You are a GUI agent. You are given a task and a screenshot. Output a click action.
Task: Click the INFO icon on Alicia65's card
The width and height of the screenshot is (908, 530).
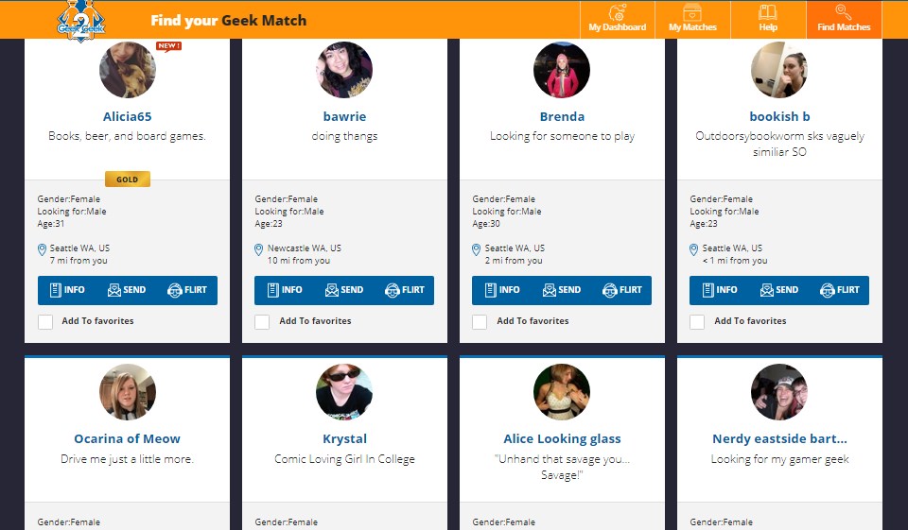55,290
